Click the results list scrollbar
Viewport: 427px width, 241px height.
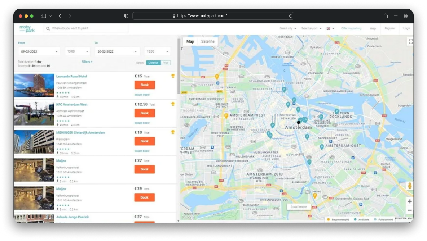point(179,67)
